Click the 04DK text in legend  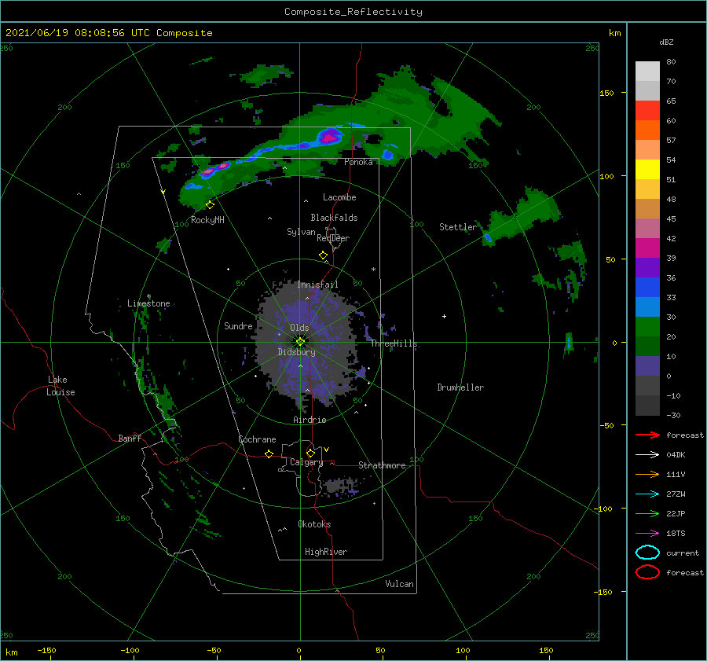[676, 455]
